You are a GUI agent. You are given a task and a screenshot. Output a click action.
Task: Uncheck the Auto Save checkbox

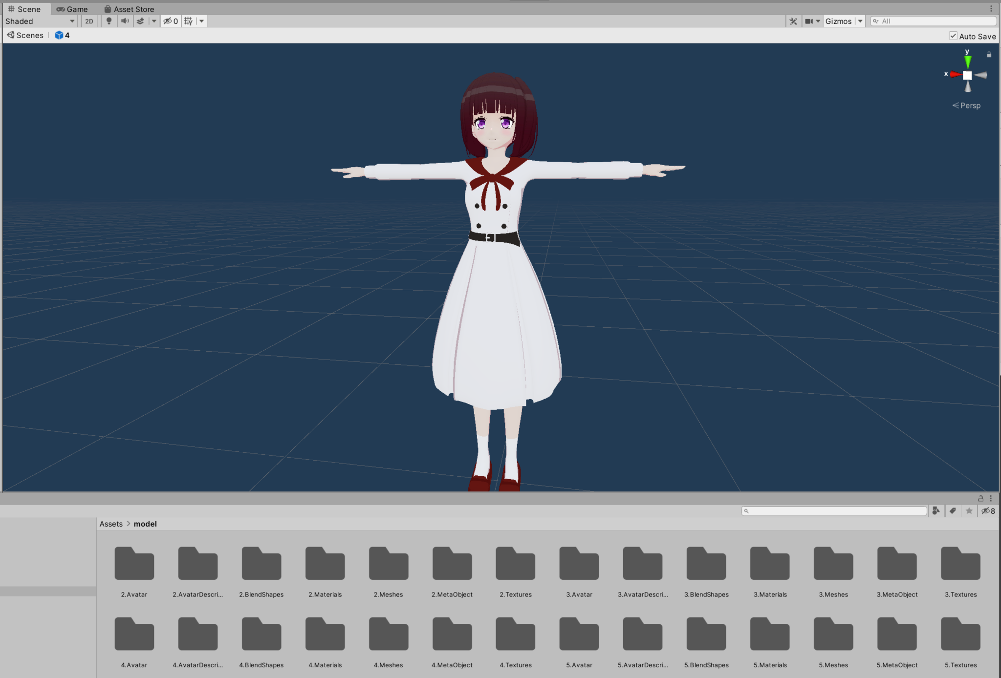pyautogui.click(x=953, y=36)
